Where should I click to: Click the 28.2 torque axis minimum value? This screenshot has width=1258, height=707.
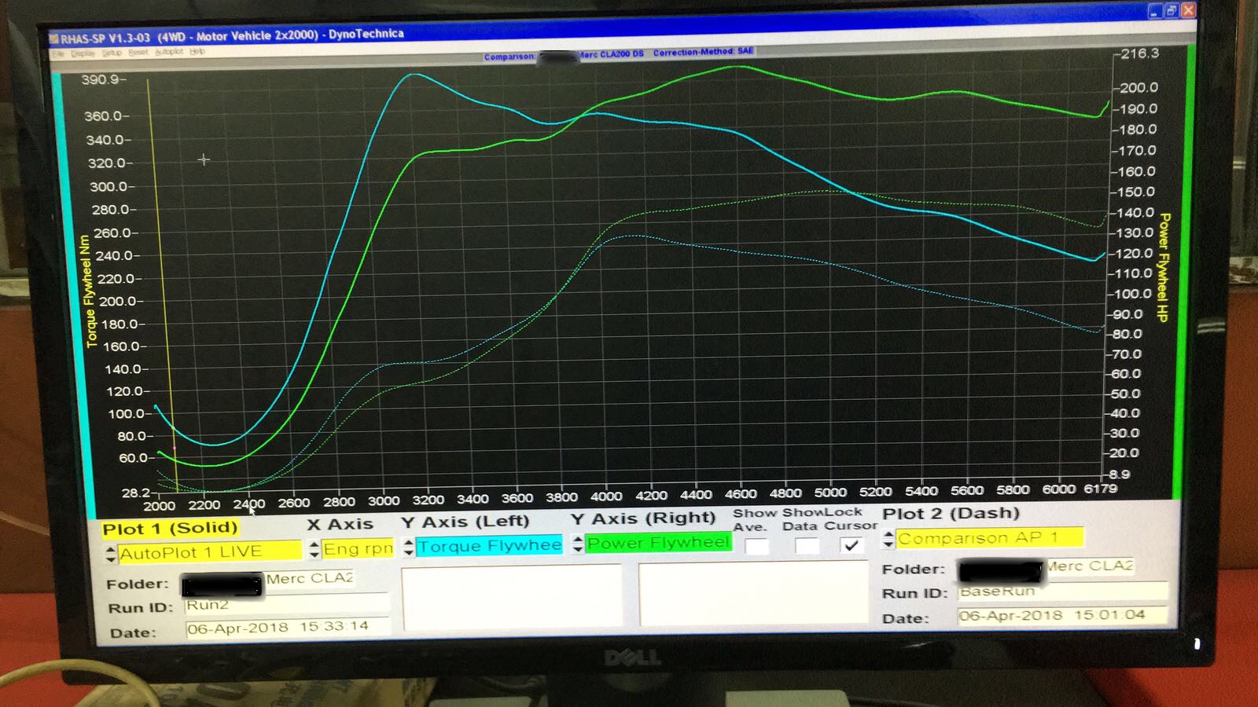pyautogui.click(x=135, y=493)
